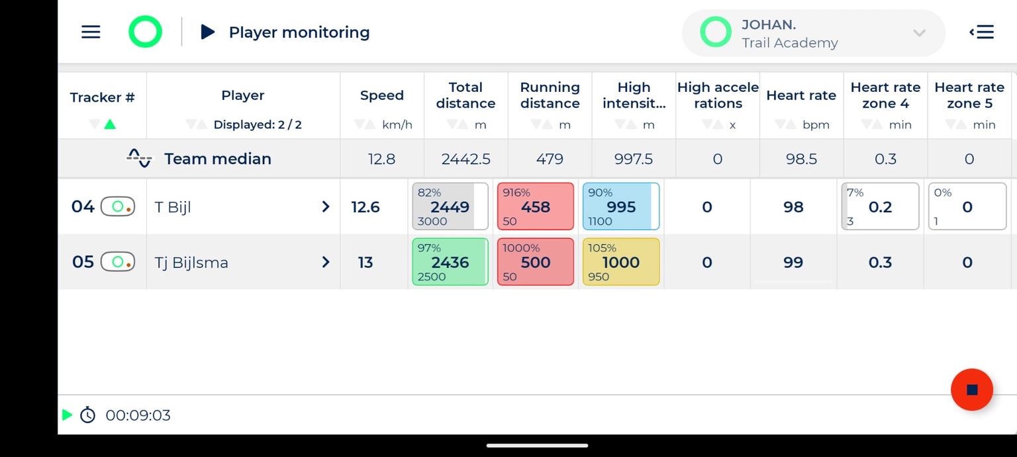
Task: Click the right-side filter list icon
Action: (981, 31)
